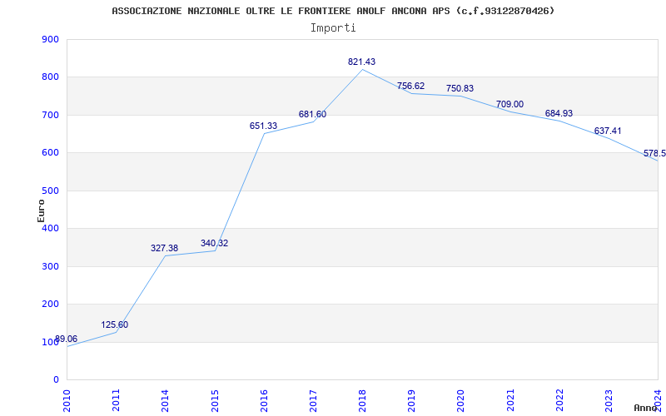Image resolution: width=666 pixels, height=416 pixels.
Task: Click x-axis year 2023
Action: [609, 400]
